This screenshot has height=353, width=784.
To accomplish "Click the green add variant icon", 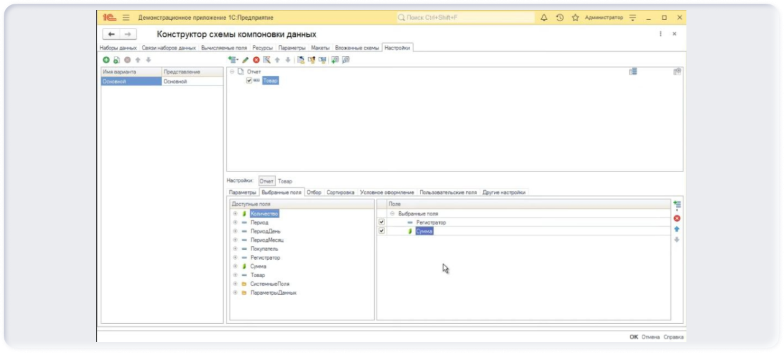I will [x=106, y=60].
